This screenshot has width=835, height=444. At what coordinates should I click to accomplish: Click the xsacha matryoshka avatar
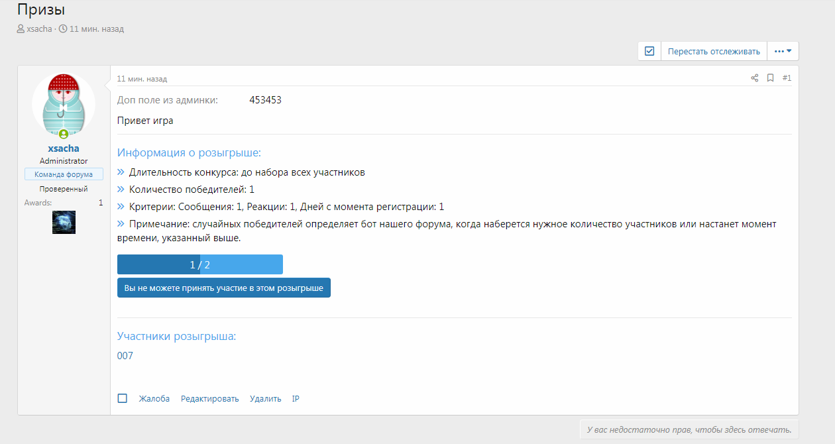(64, 104)
